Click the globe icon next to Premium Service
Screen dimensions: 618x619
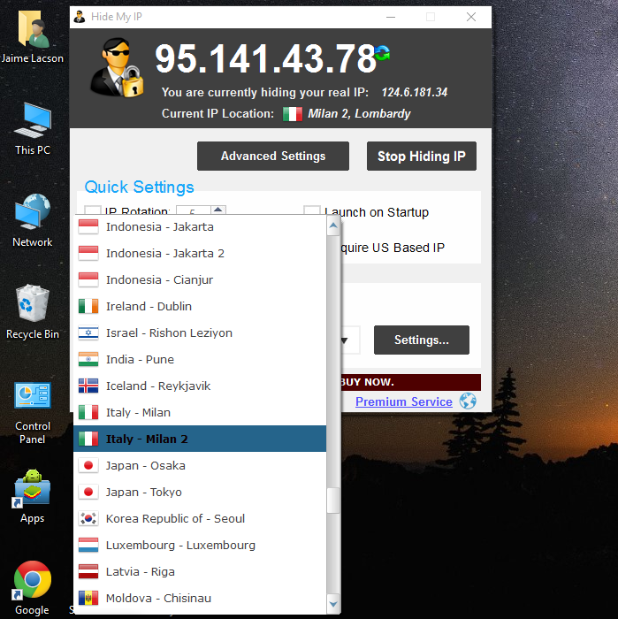[468, 401]
